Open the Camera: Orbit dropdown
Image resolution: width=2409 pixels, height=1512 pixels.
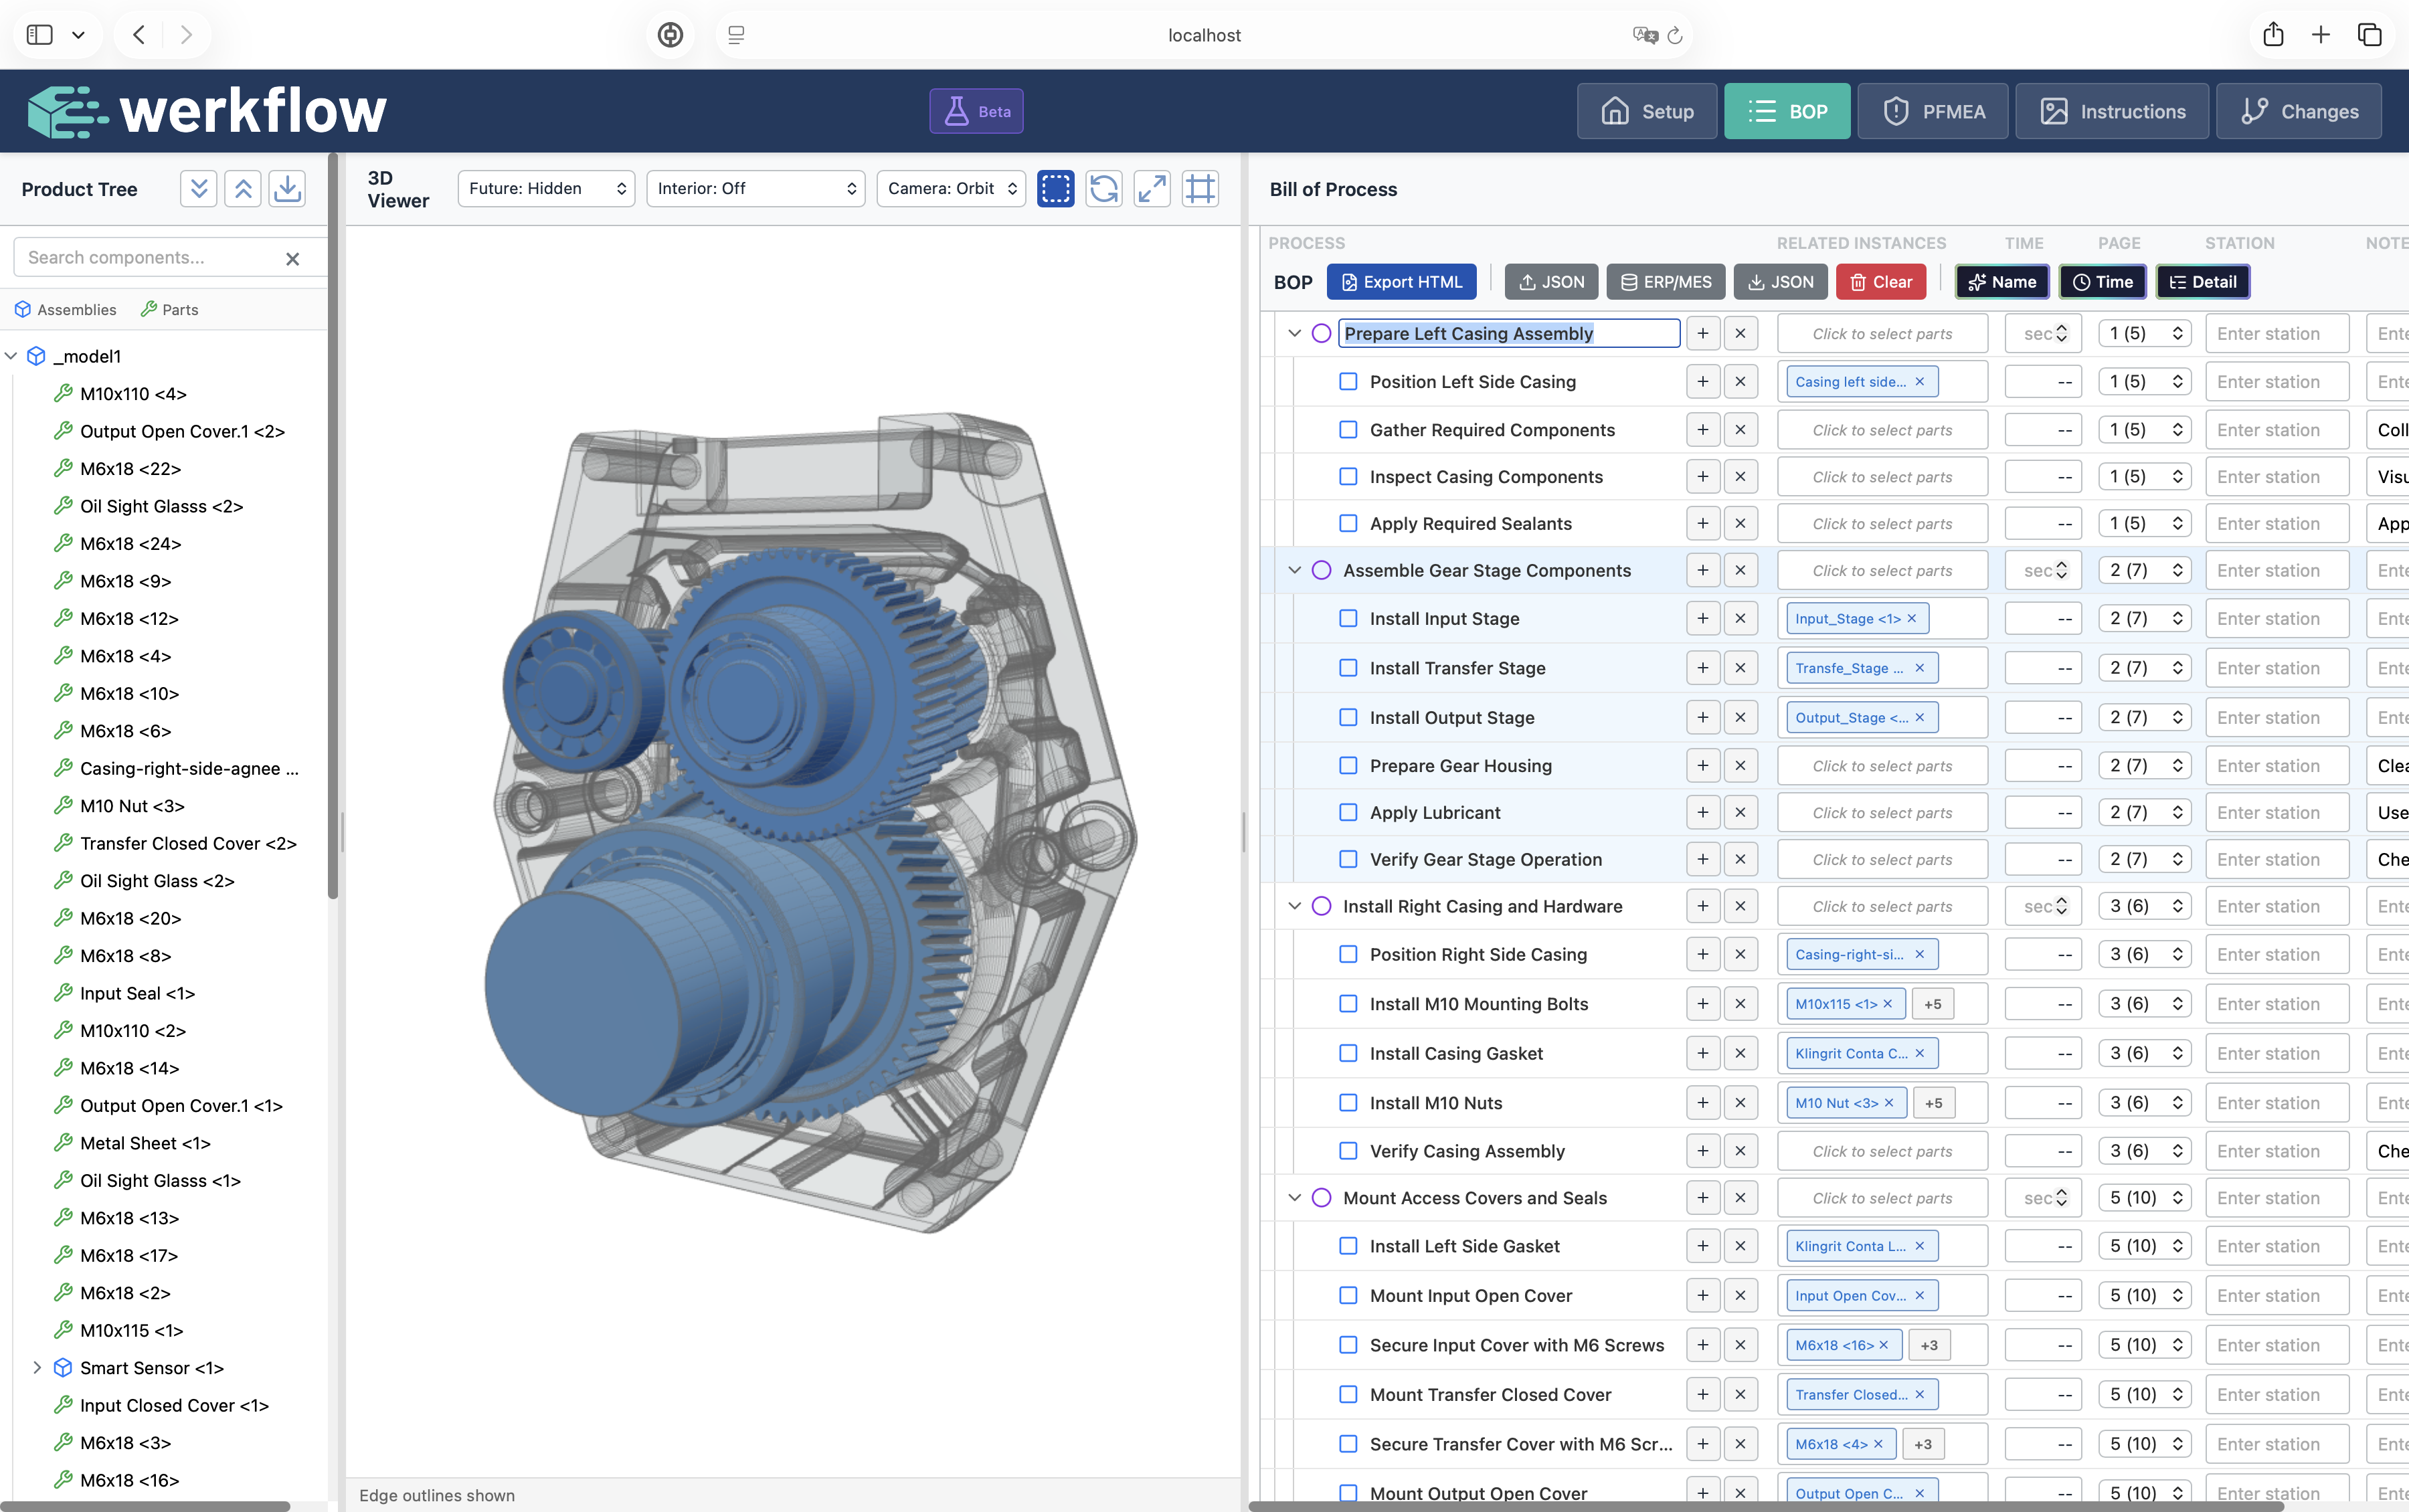click(x=949, y=188)
